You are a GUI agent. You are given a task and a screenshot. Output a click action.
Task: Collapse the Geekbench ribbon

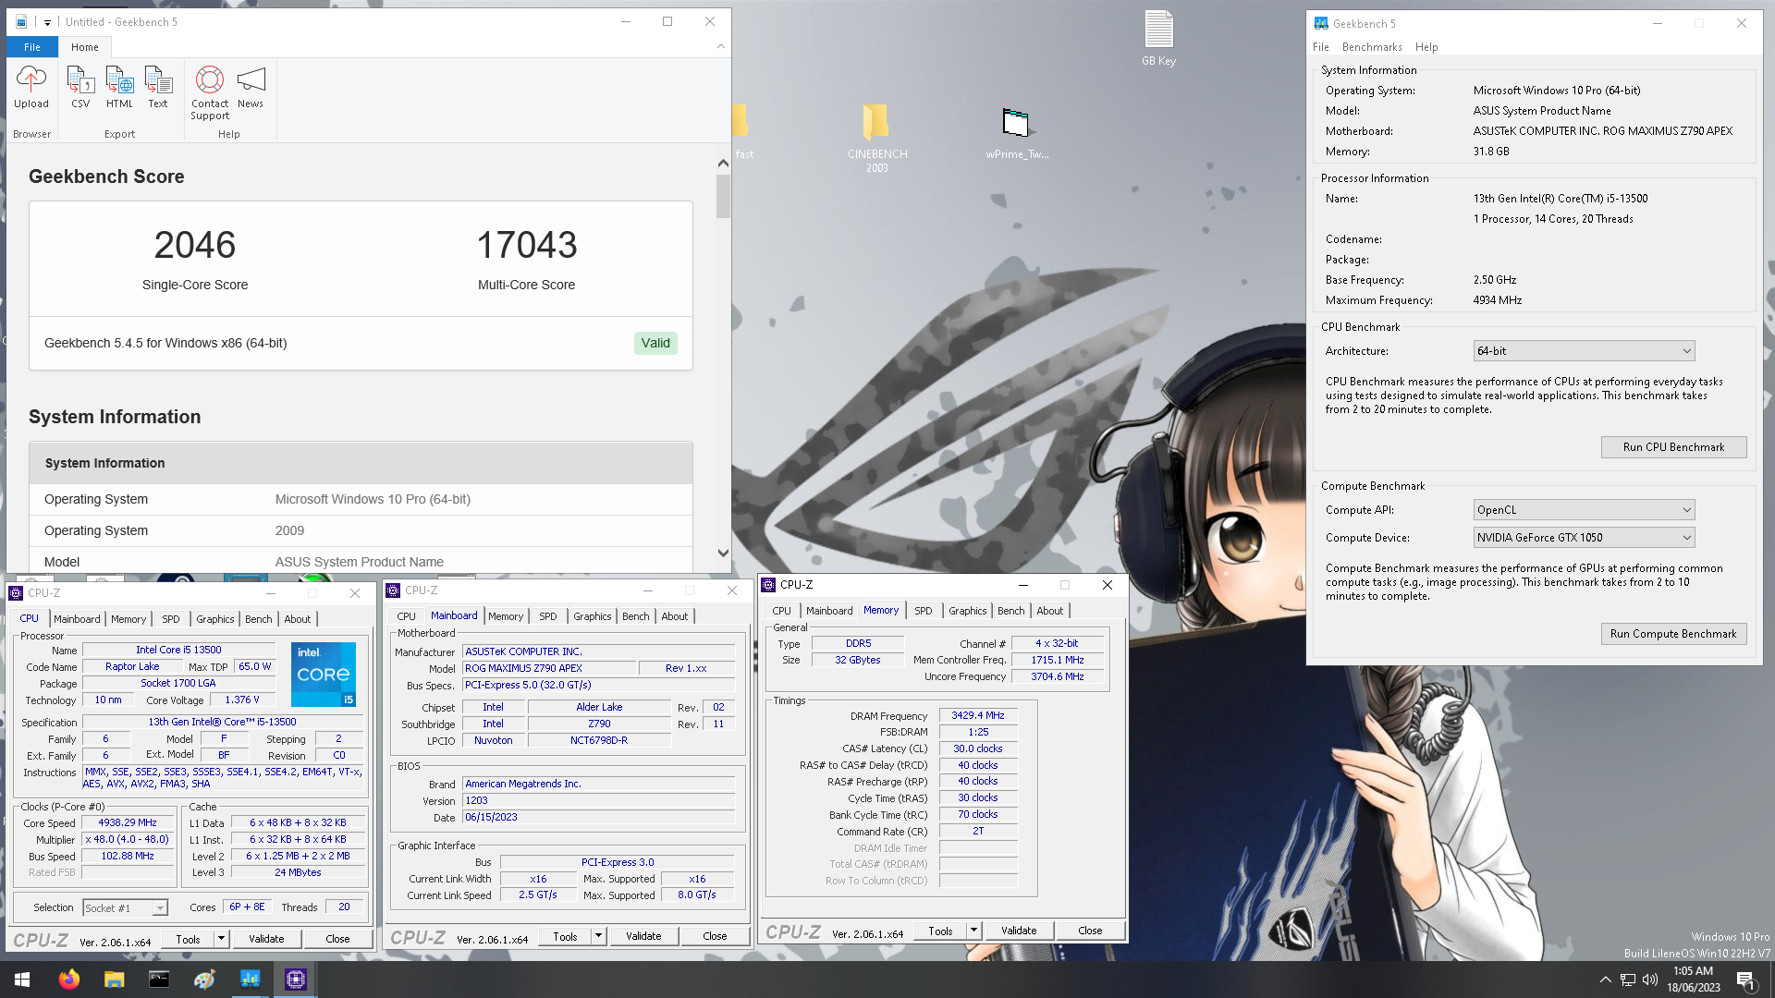tap(721, 46)
